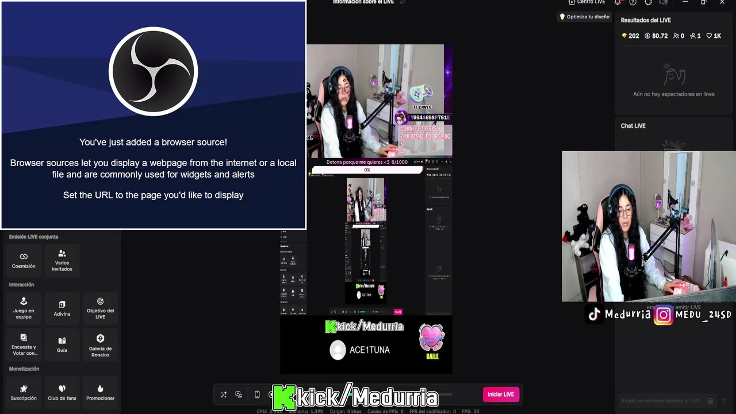Open the profile avatar in top bar

coord(664,2)
